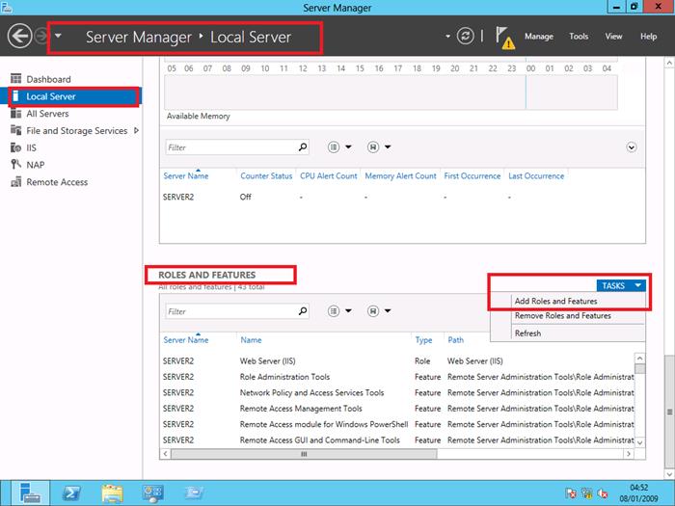Click the back navigation arrow
675x506 pixels.
(19, 36)
